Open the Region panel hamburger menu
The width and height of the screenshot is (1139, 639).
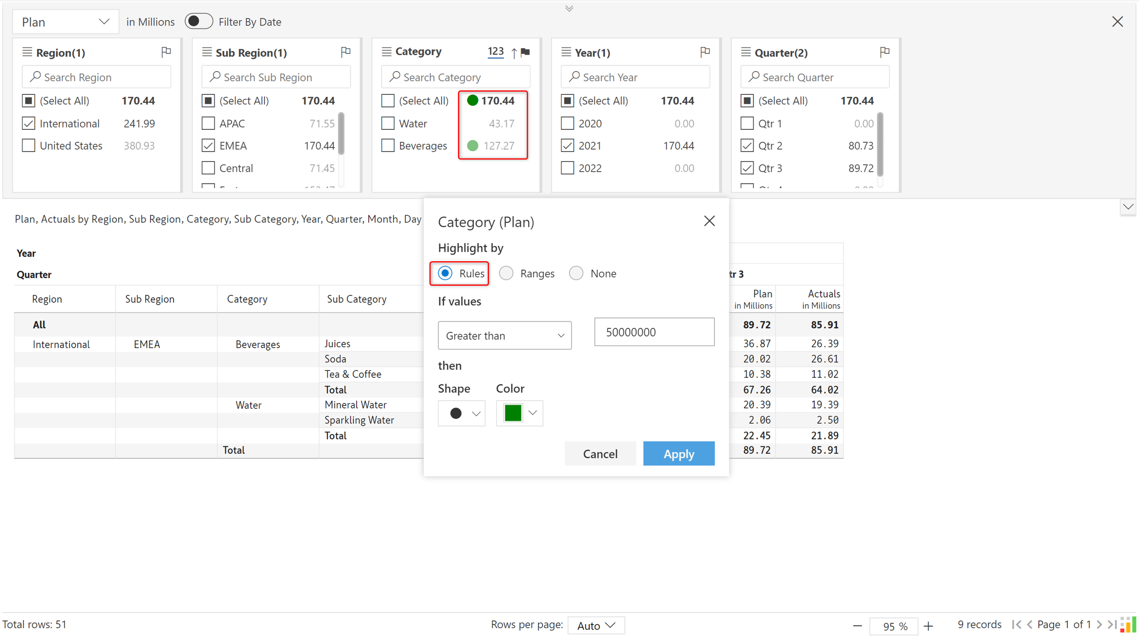(27, 52)
